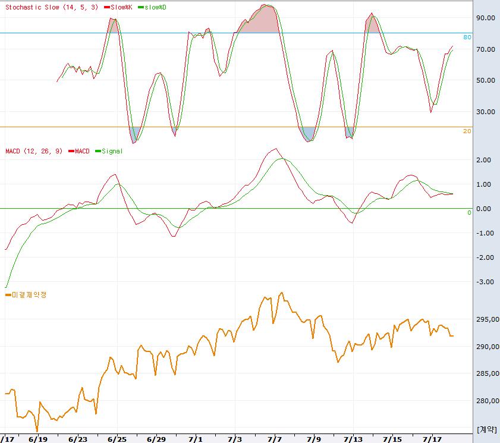Click the 295,000 value on price axis

[x=487, y=320]
